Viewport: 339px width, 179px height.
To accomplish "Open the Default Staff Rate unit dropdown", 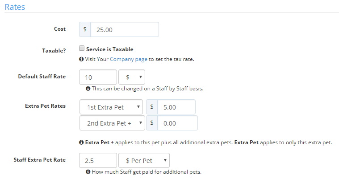I will pos(132,77).
